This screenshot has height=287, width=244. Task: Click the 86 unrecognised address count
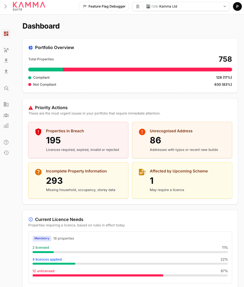(x=155, y=140)
